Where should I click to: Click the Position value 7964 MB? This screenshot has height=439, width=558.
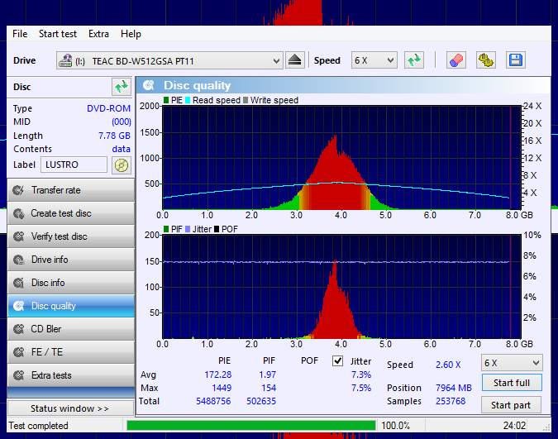coord(454,388)
